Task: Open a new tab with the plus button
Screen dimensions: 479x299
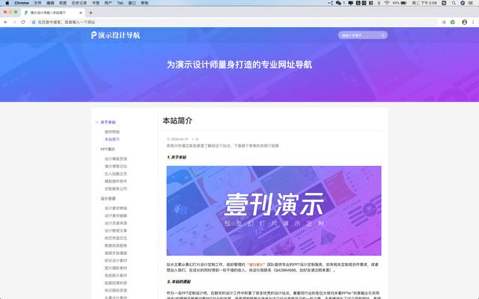Action: (91, 13)
